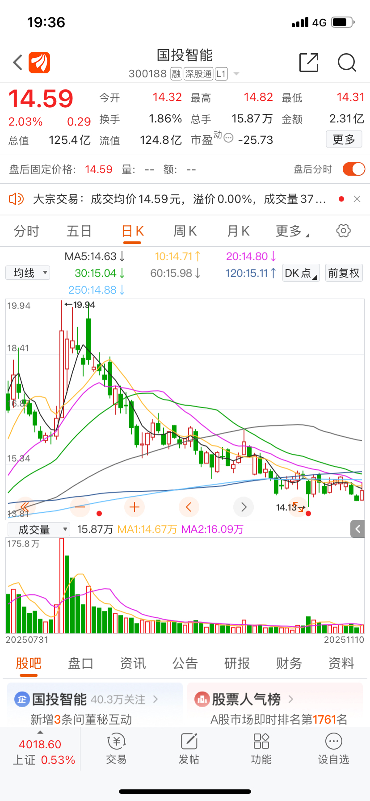The image size is (370, 801).
Task: Expand the stock title dropdown arrow
Action: (236, 74)
